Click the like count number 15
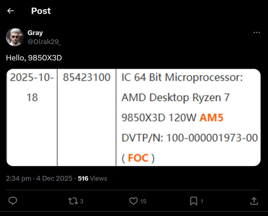The image size is (268, 216). coord(143,202)
